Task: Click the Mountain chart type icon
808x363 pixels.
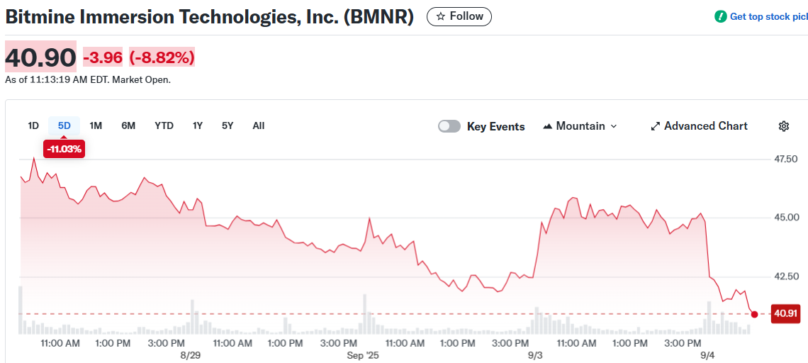Action: tap(548, 126)
